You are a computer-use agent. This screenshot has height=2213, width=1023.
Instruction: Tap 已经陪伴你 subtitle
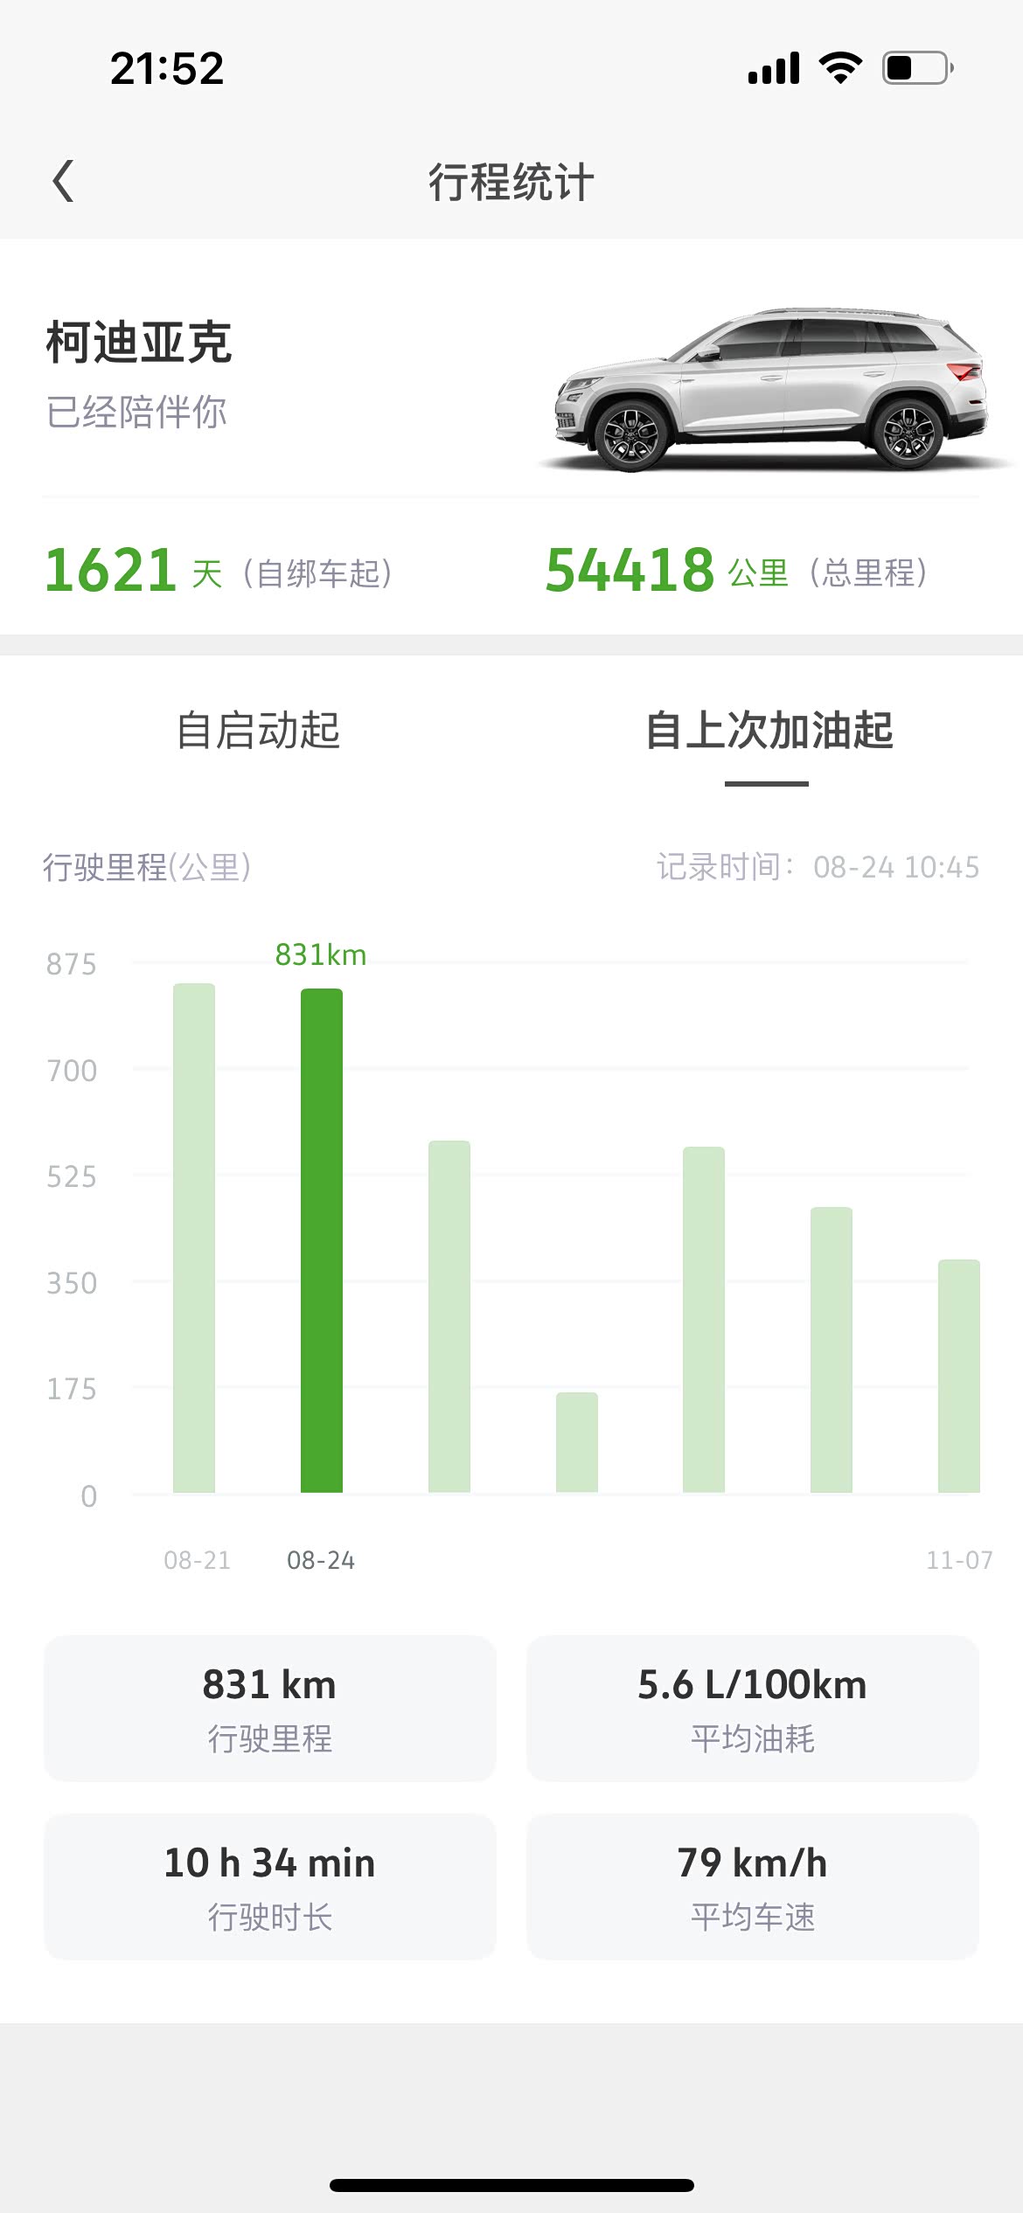136,412
